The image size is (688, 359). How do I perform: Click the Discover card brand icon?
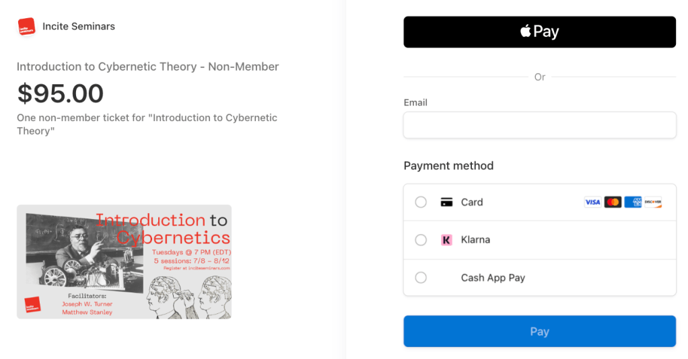(653, 202)
